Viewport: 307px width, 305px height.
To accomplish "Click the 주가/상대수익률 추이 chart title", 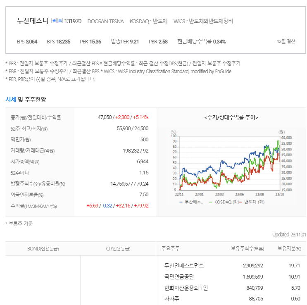I will click(x=231, y=117).
